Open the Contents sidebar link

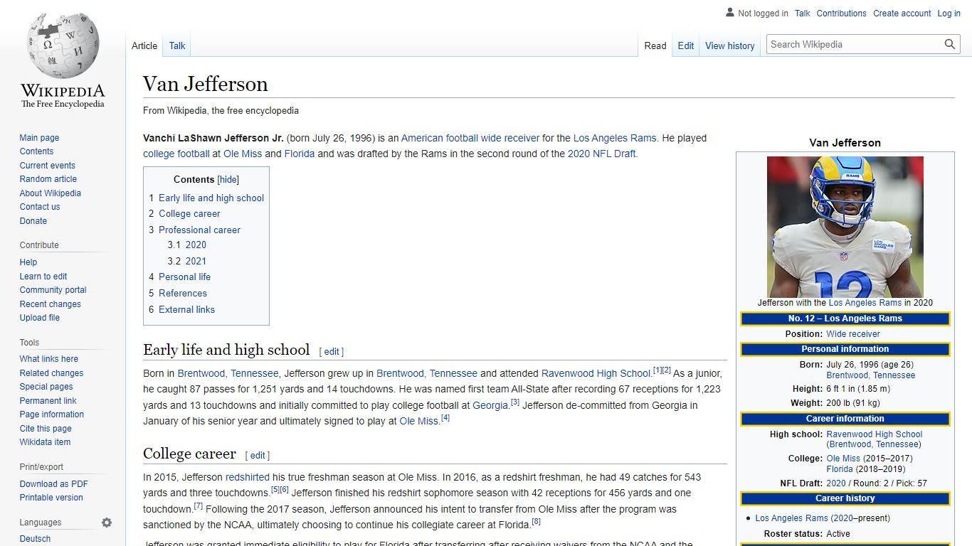coord(36,151)
